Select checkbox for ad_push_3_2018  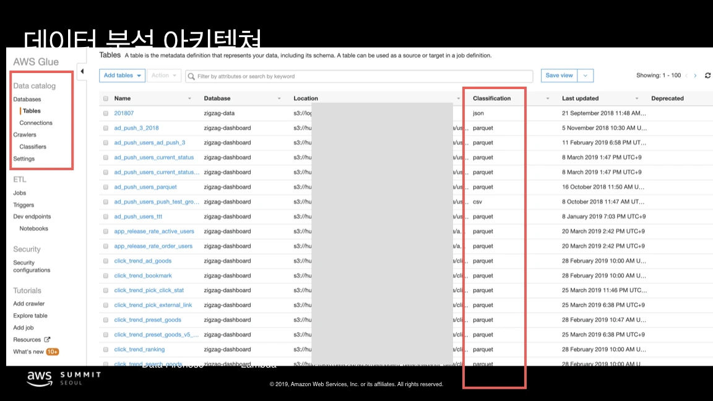click(105, 127)
